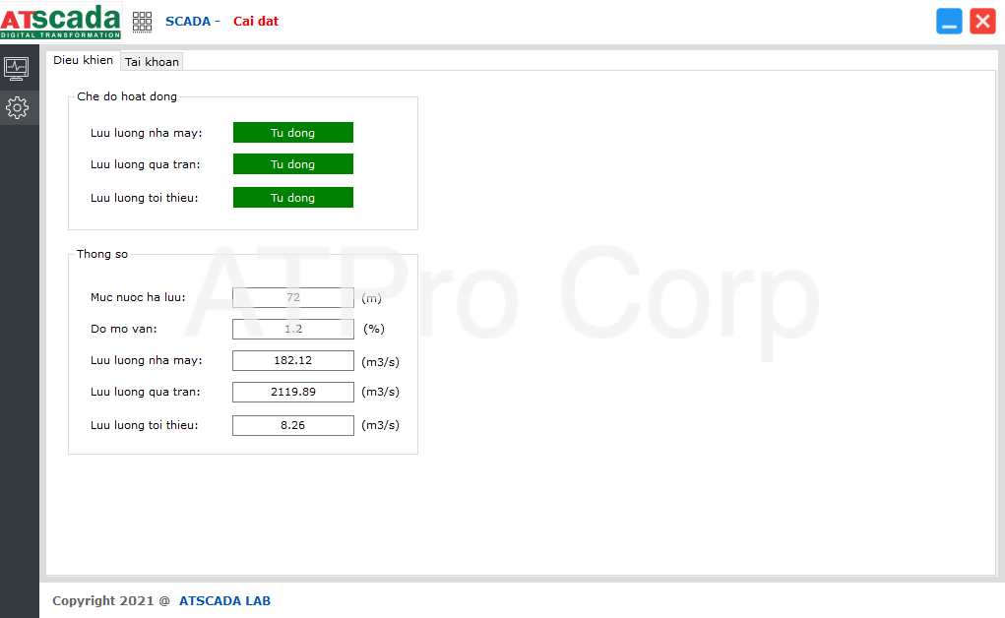Switch to the Tai khoan tab

tap(152, 62)
